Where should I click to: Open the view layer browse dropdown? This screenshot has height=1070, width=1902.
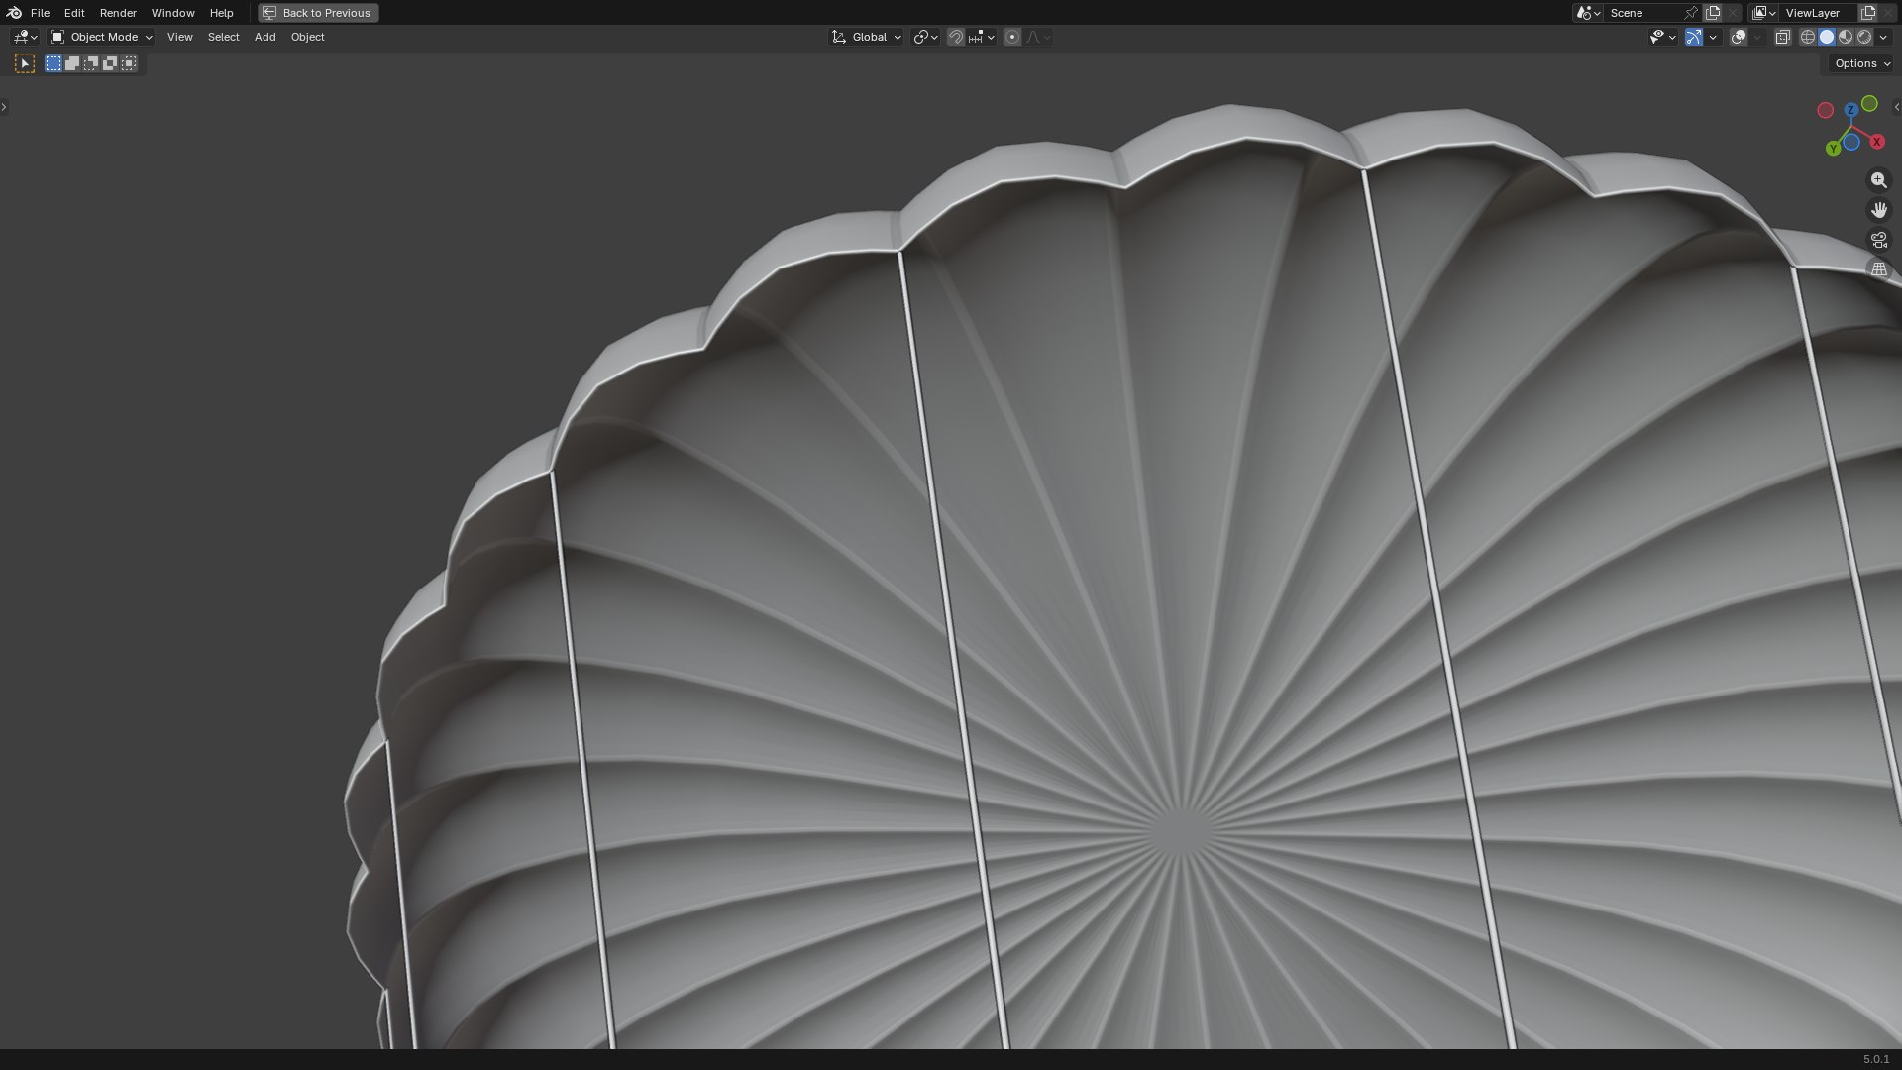1764,13
